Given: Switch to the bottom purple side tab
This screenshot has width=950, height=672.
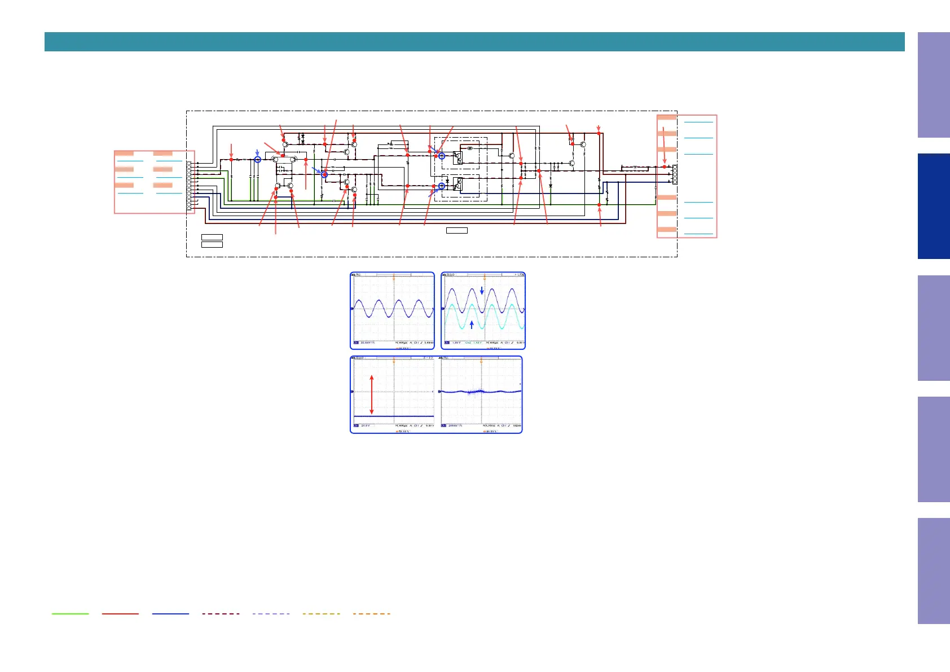Looking at the screenshot, I should tap(934, 571).
